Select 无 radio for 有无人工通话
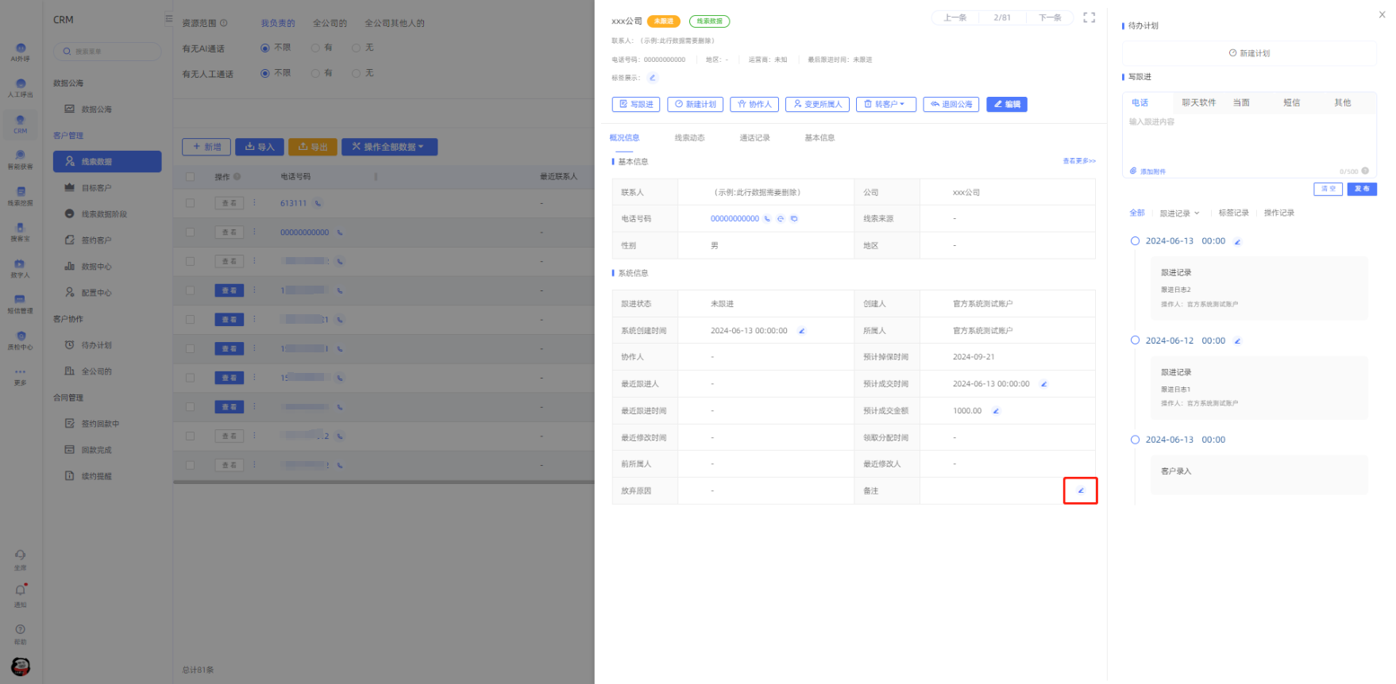 coord(357,73)
